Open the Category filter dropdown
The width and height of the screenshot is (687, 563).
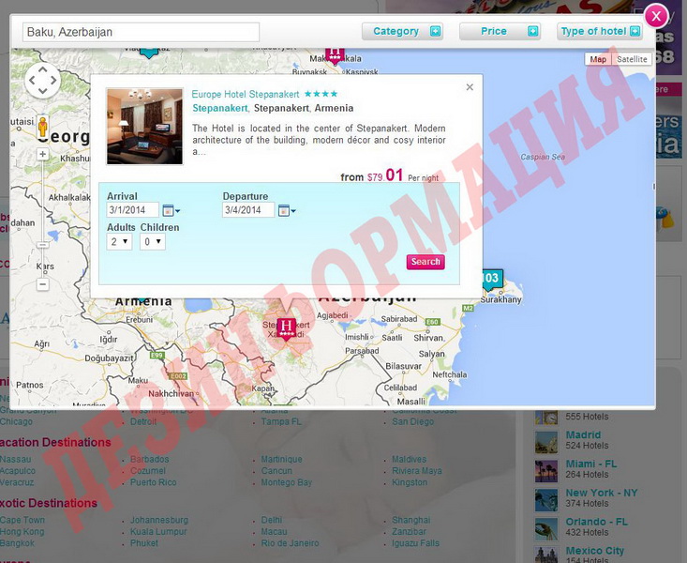[x=402, y=31]
